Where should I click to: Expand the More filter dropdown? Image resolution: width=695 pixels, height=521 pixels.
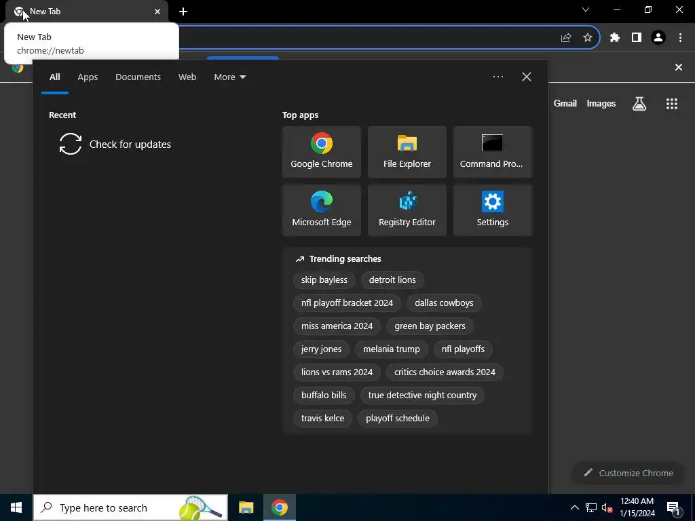[x=229, y=77]
